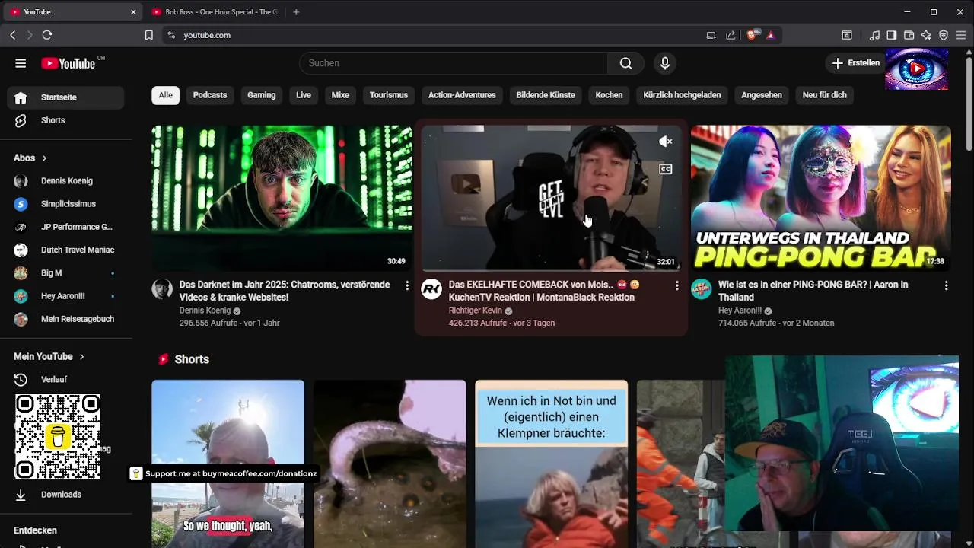Expand the Mein YouTube section
This screenshot has width=974, height=548.
[49, 356]
